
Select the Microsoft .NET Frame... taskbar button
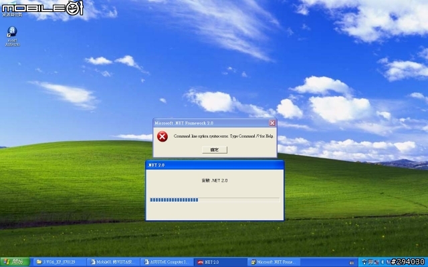coord(274,262)
